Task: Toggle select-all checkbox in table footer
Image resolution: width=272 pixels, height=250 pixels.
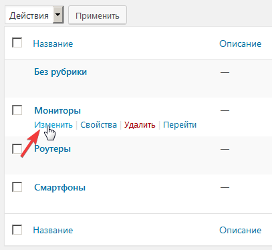Action: [x=17, y=229]
